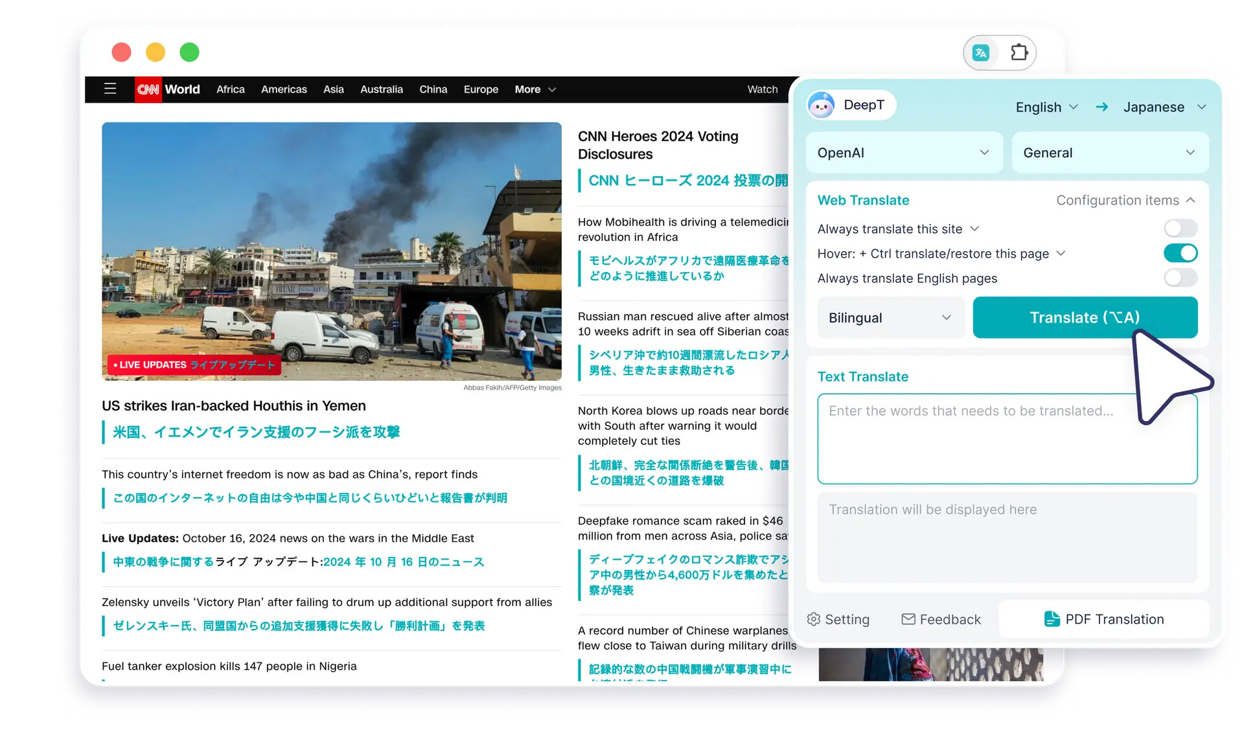Disable Hover Ctrl translate toggle
1244x737 pixels.
pyautogui.click(x=1180, y=253)
